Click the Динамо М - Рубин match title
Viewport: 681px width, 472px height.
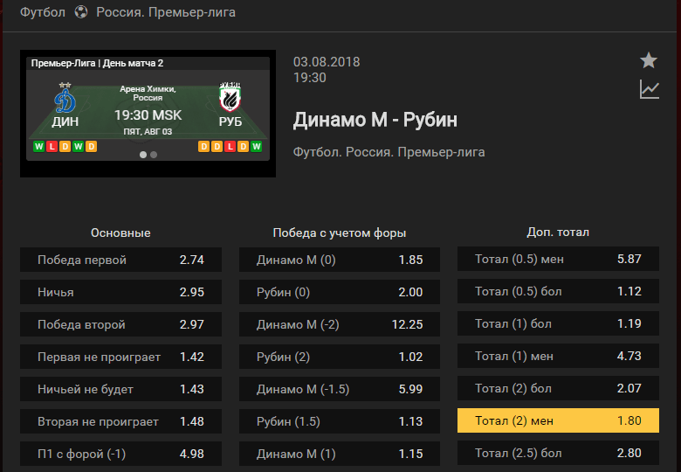pyautogui.click(x=375, y=120)
